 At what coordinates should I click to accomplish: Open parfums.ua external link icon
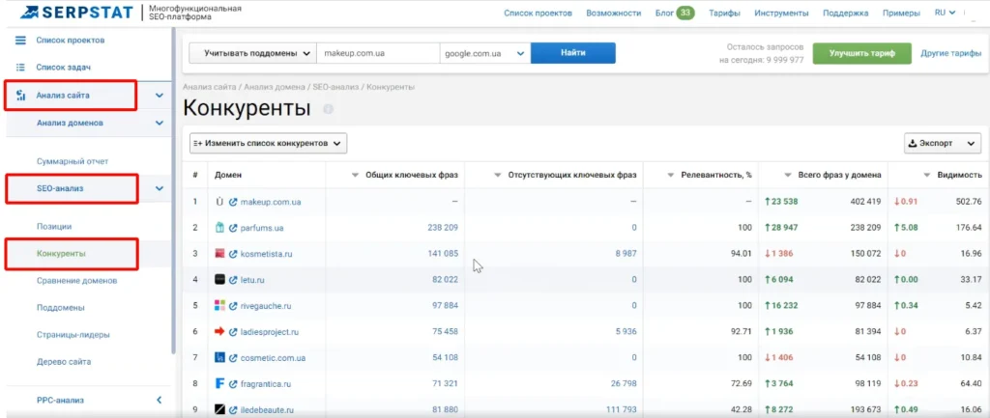(233, 228)
